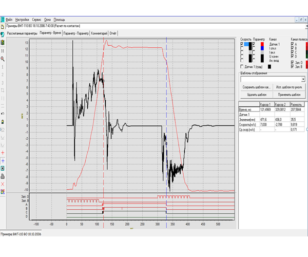This screenshot has width=308, height=257.
Task: Switch to Отчёт tab
Action: point(113,33)
